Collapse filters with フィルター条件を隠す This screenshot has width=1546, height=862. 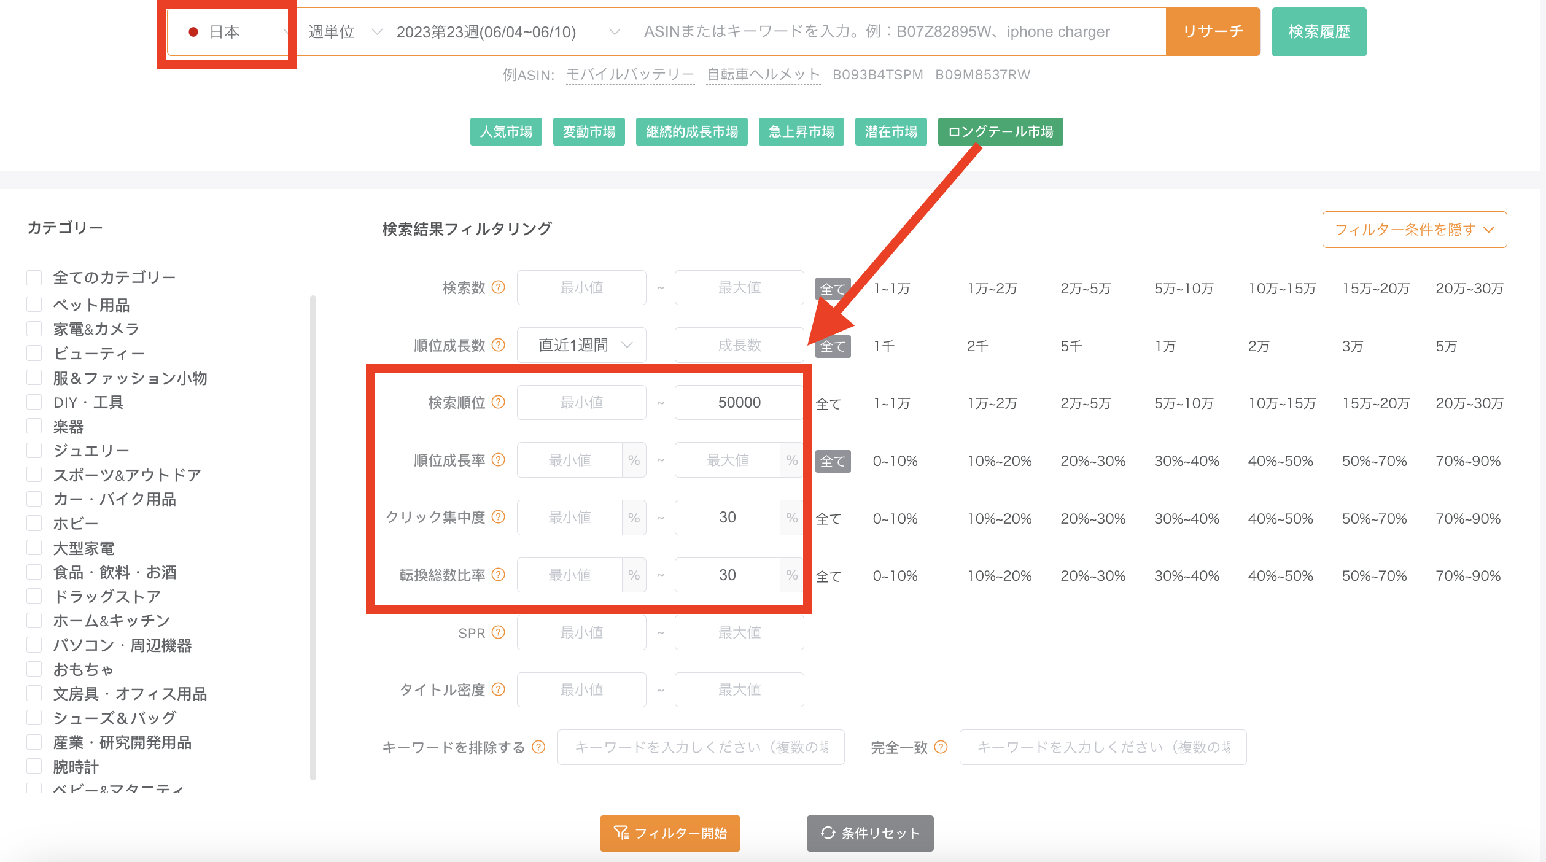[x=1415, y=230]
